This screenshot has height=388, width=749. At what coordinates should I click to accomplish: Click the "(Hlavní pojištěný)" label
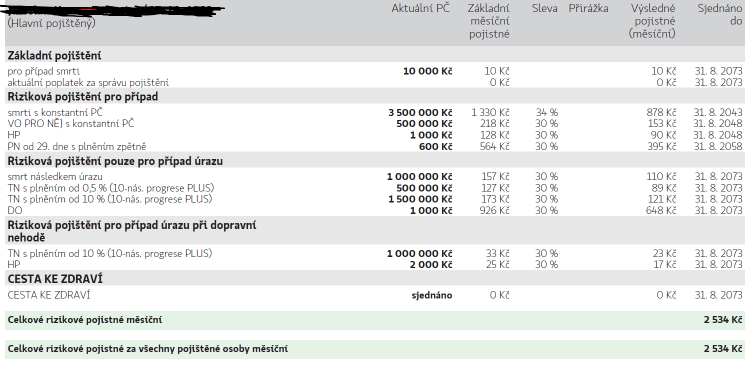[x=51, y=23]
